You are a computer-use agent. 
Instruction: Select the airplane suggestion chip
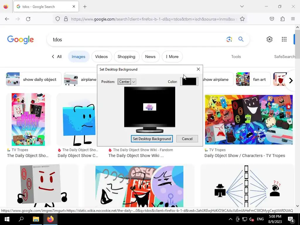pyautogui.click(x=80, y=79)
